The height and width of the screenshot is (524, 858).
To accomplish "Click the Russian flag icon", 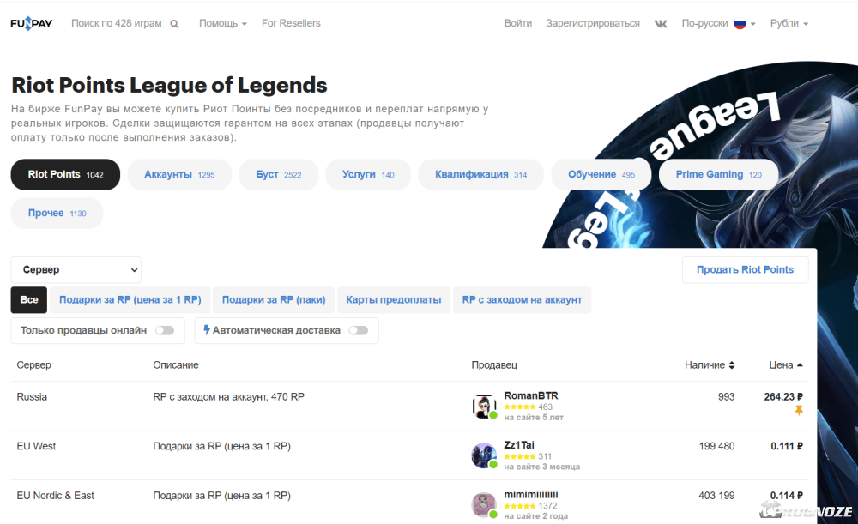I will pos(740,23).
